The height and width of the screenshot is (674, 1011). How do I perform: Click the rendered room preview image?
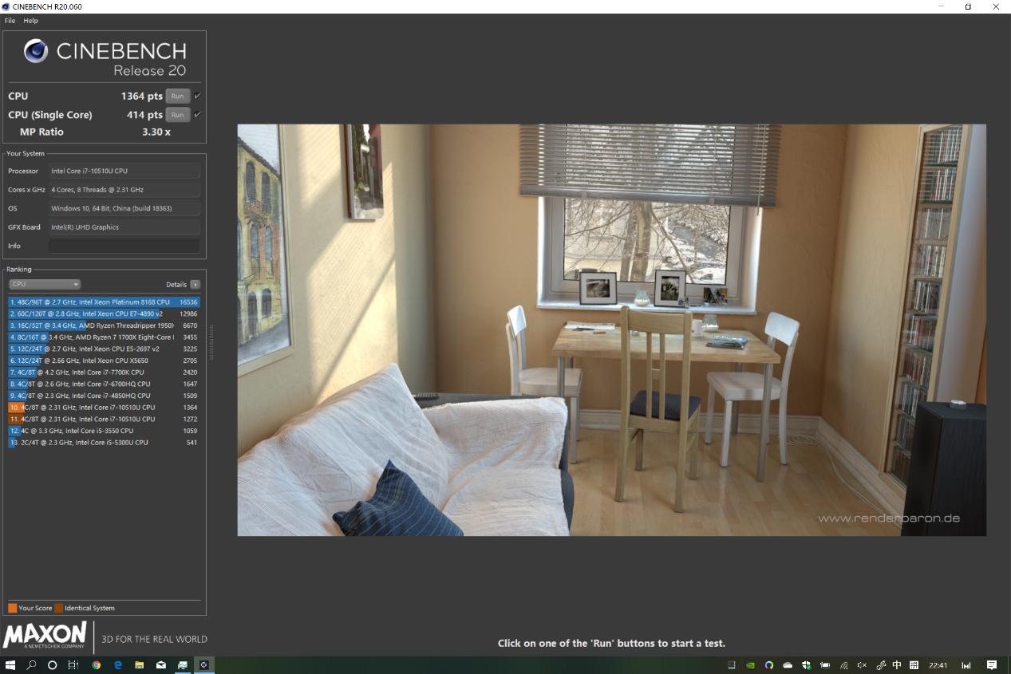(611, 329)
